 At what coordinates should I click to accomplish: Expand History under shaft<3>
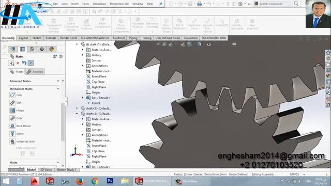click(x=83, y=124)
